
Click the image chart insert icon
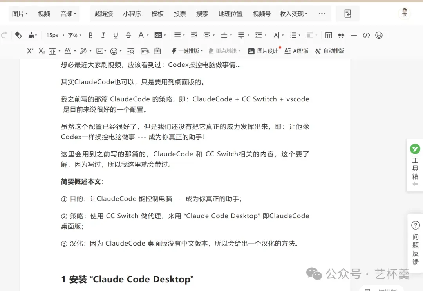click(100, 51)
